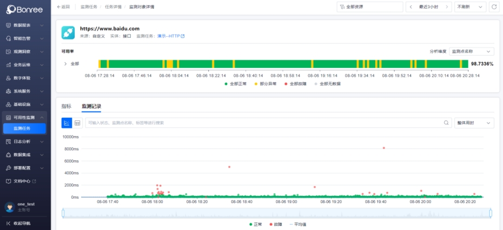This screenshot has width=503, height=230.
Task: Expand the 全部 availability row
Action: [65, 64]
